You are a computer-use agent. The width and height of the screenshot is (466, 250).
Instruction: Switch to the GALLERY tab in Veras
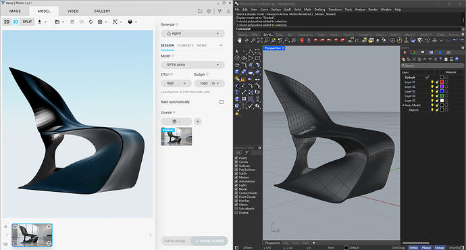click(x=102, y=11)
